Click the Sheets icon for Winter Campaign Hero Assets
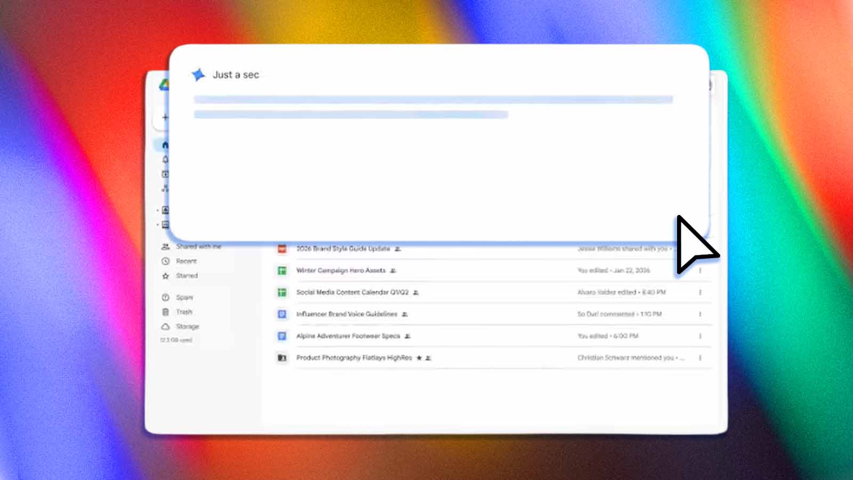The image size is (853, 480). (x=282, y=270)
